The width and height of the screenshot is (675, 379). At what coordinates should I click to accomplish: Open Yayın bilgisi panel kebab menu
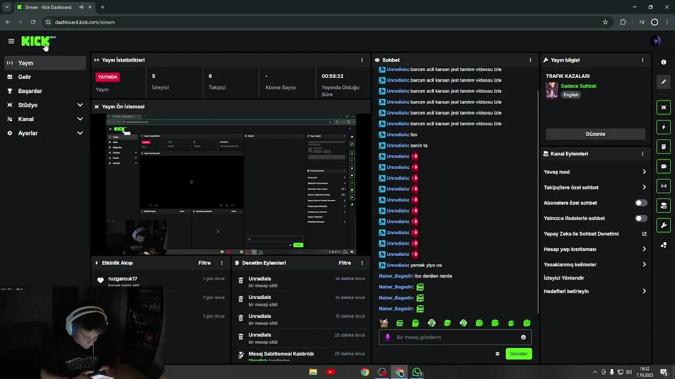click(x=642, y=60)
